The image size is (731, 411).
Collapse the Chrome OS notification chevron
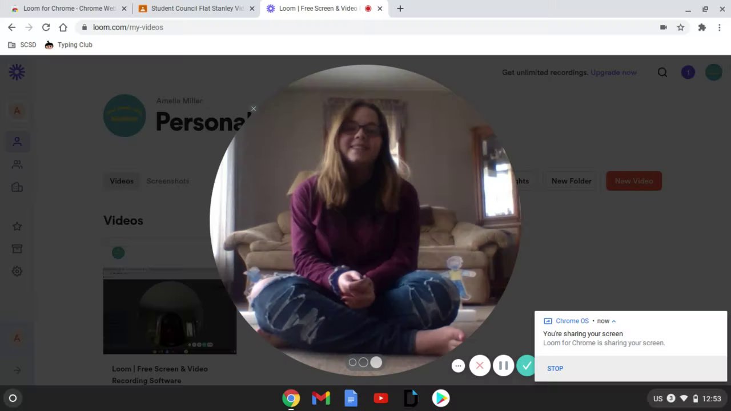point(614,321)
